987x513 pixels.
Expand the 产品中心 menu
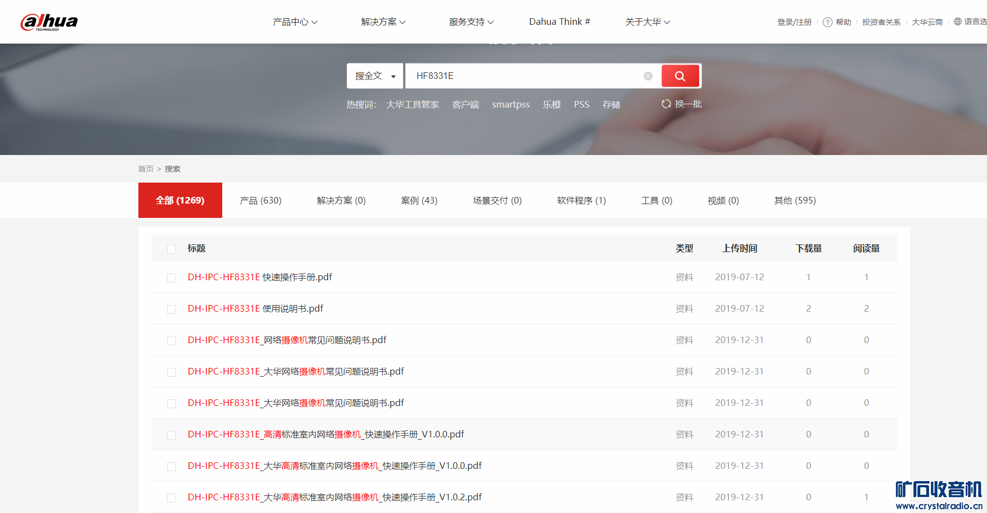coord(295,22)
